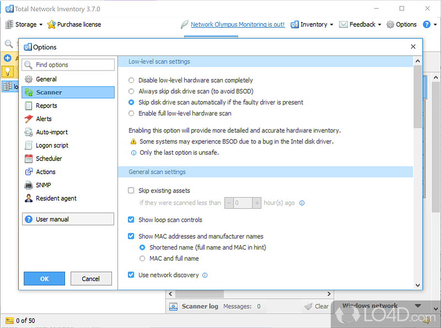
Task: Click minus button of hours stepper
Action: [x=229, y=203]
